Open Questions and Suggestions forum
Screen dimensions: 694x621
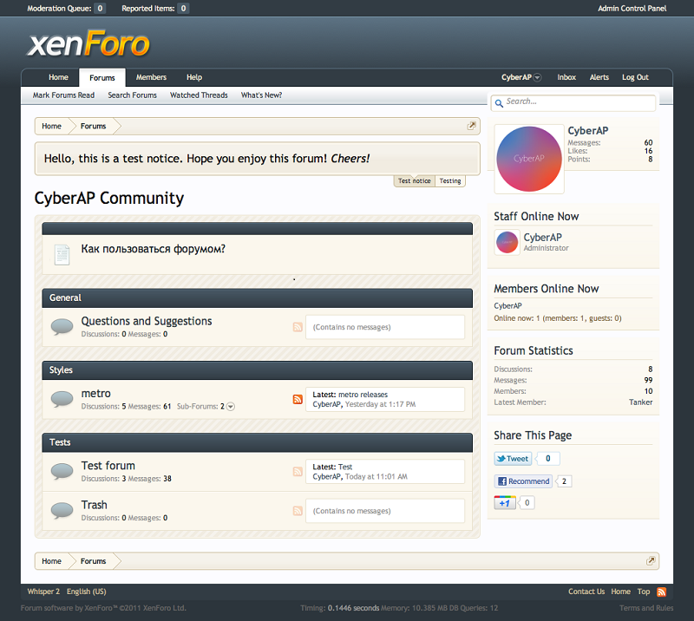(147, 321)
